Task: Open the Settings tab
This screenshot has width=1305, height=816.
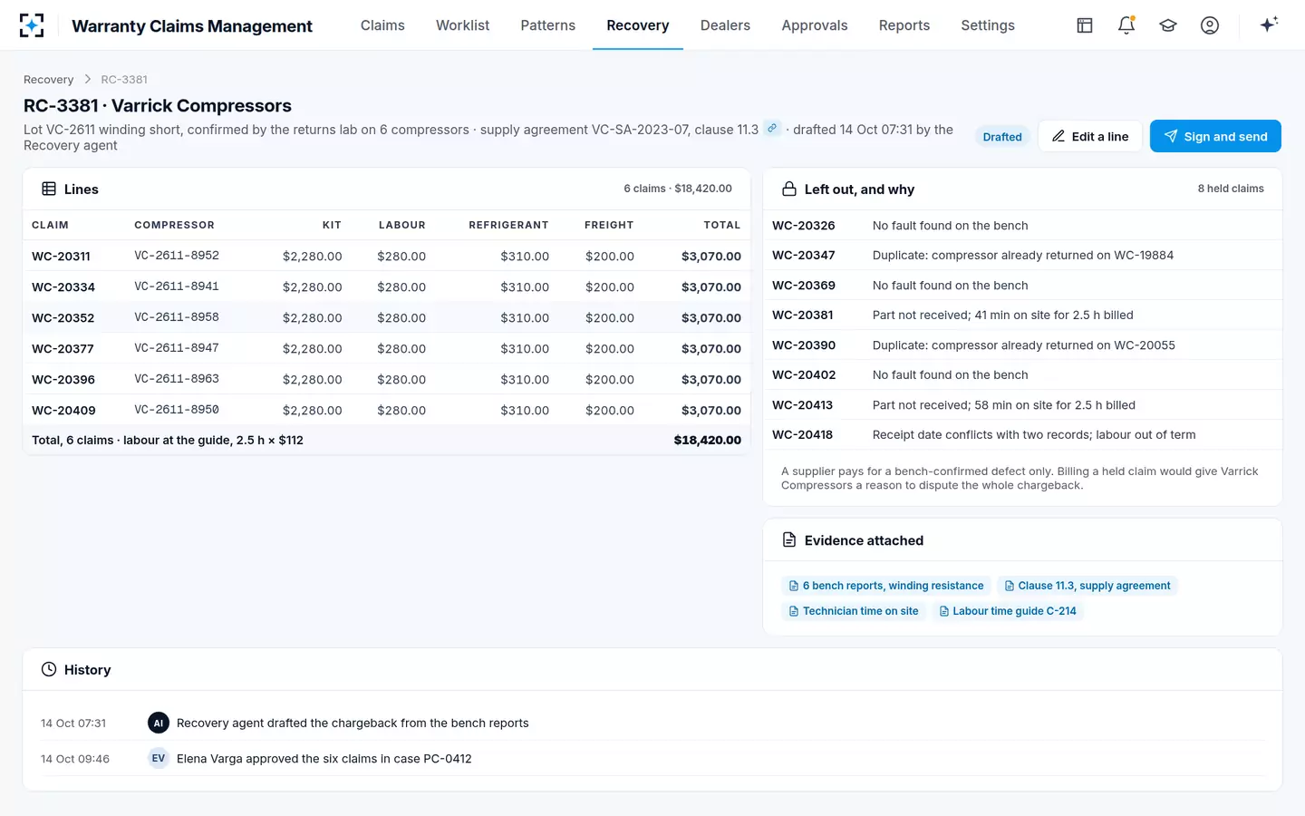Action: (x=988, y=25)
